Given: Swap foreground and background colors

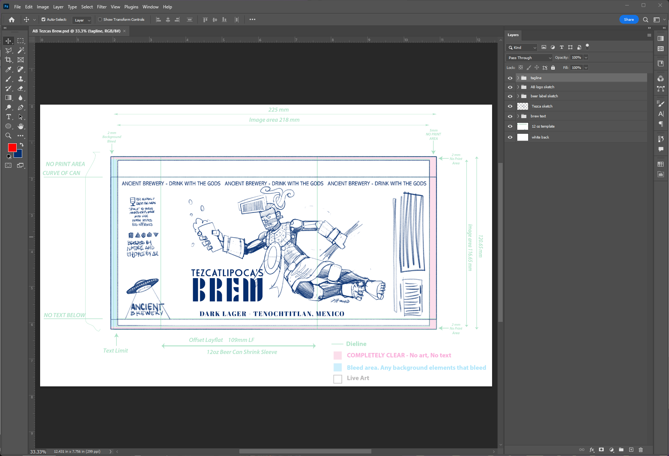Looking at the screenshot, I should [x=22, y=145].
